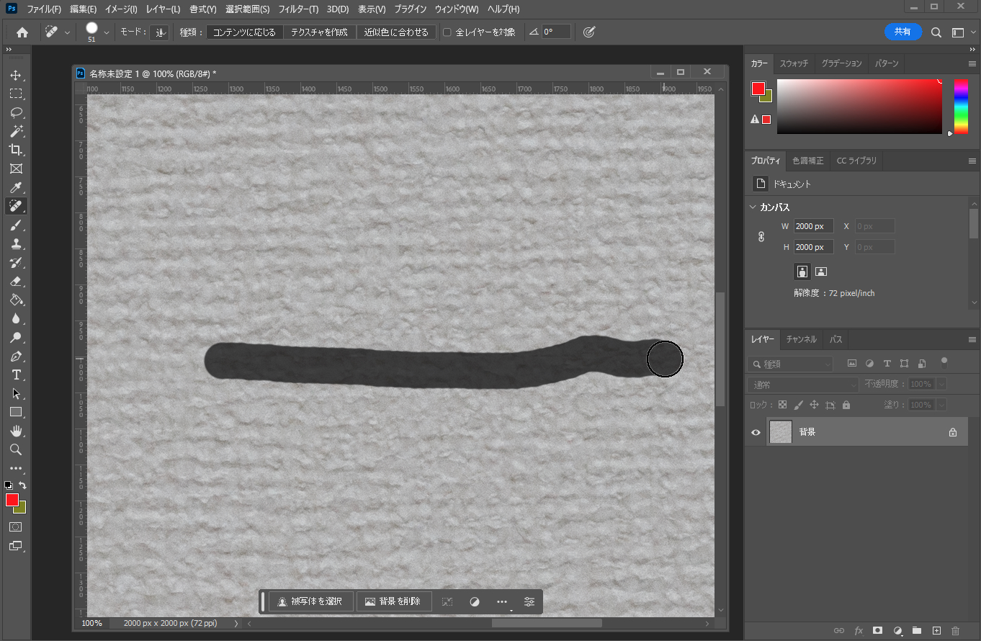
Task: Select the Zoom tool in toolbar
Action: pyautogui.click(x=15, y=449)
